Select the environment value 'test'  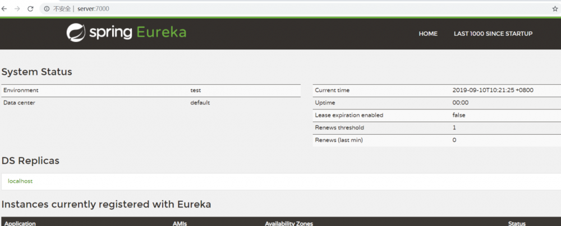point(195,90)
